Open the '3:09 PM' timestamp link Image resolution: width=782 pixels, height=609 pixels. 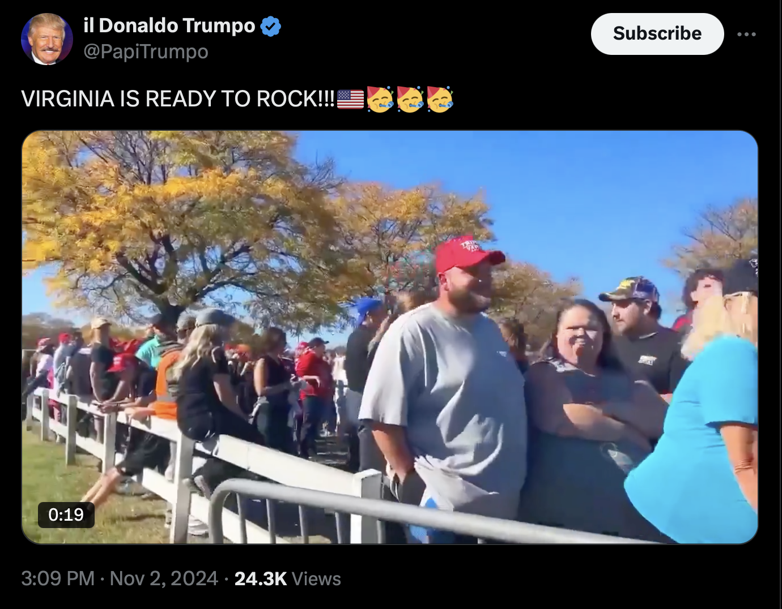tap(57, 578)
